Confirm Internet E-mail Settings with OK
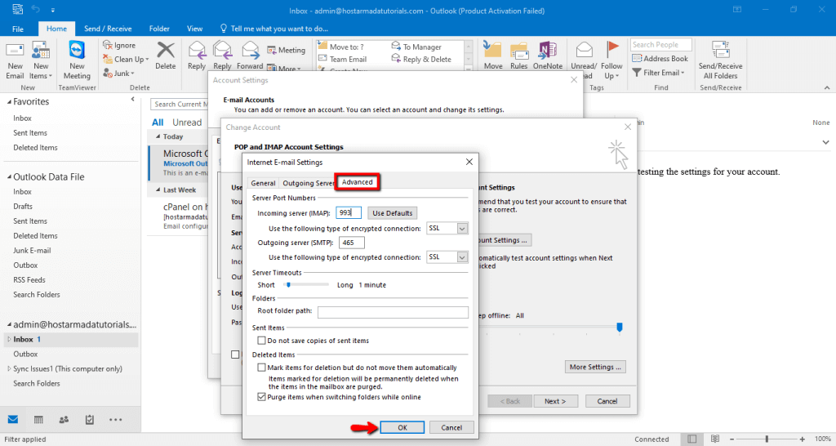Image resolution: width=836 pixels, height=446 pixels. click(x=402, y=427)
